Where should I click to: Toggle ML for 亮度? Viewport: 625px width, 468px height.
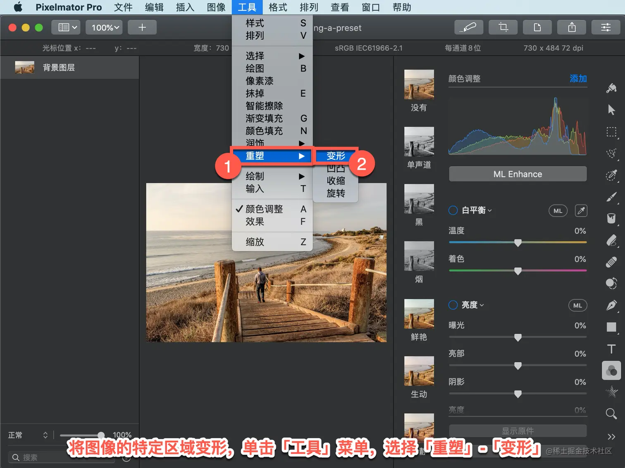point(577,305)
